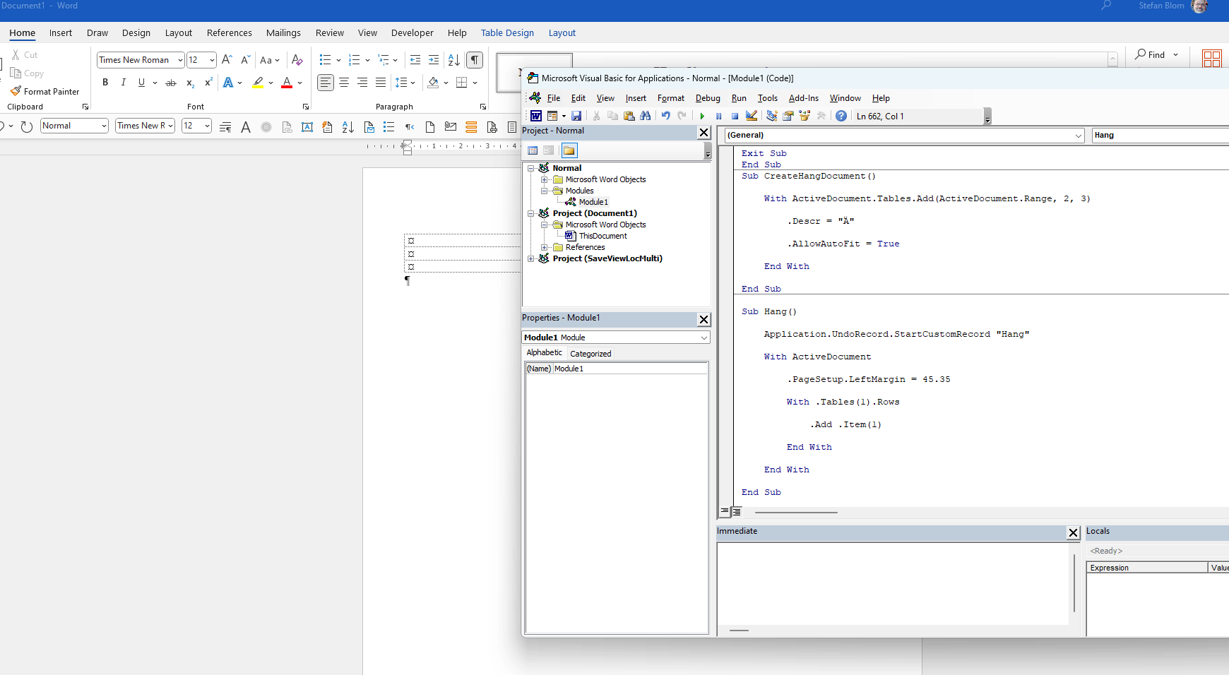The image size is (1229, 675).
Task: Open the Module1 Module properties dropdown
Action: click(704, 337)
